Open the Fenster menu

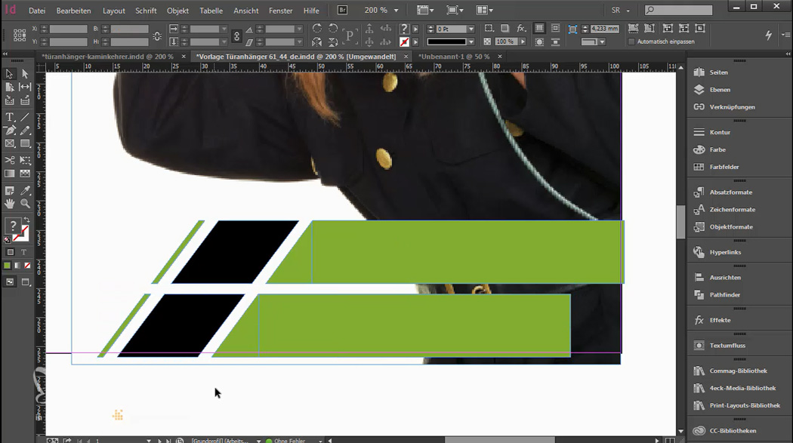281,10
